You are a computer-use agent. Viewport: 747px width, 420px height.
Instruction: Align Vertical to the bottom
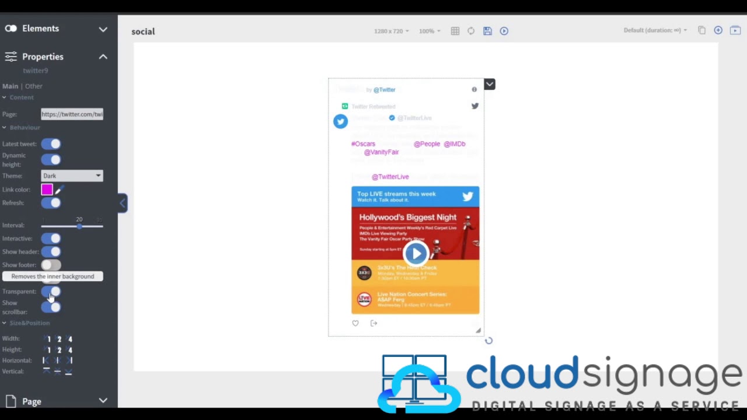69,372
